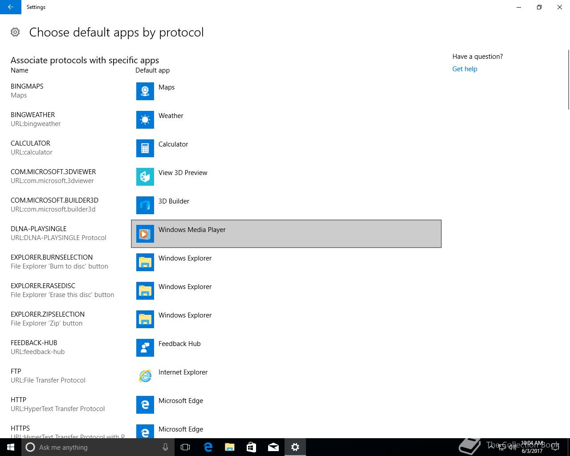Launch Microsoft Edge from the taskbar

click(x=208, y=447)
